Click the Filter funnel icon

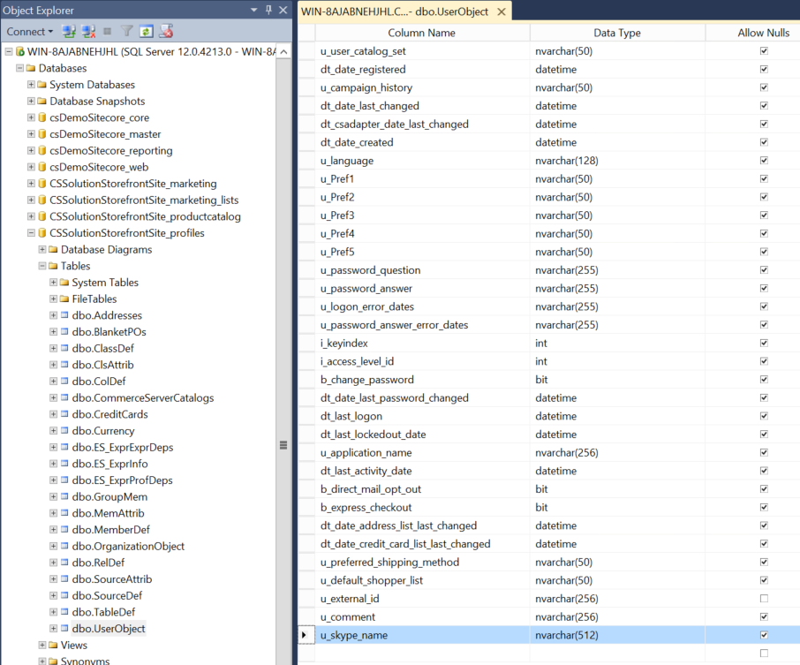(127, 32)
